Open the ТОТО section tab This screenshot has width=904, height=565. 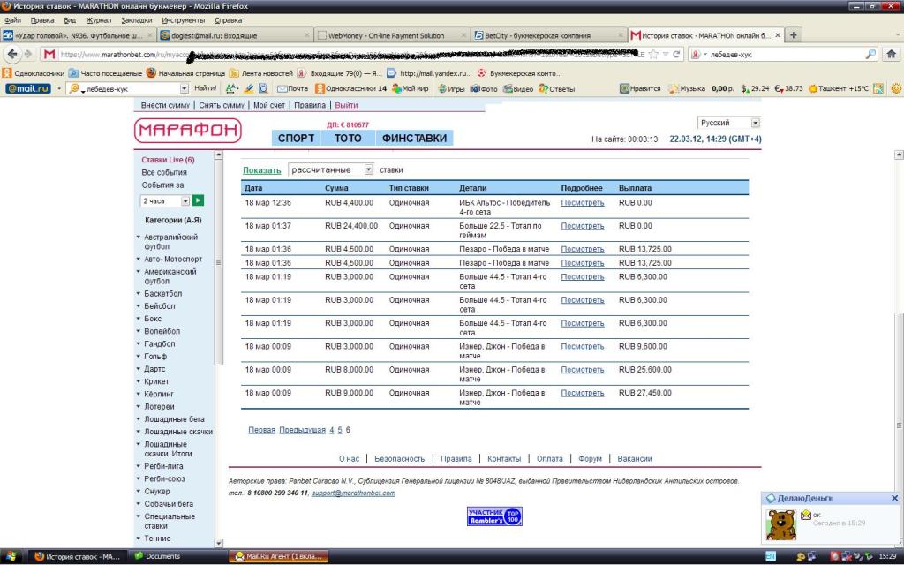click(x=348, y=139)
